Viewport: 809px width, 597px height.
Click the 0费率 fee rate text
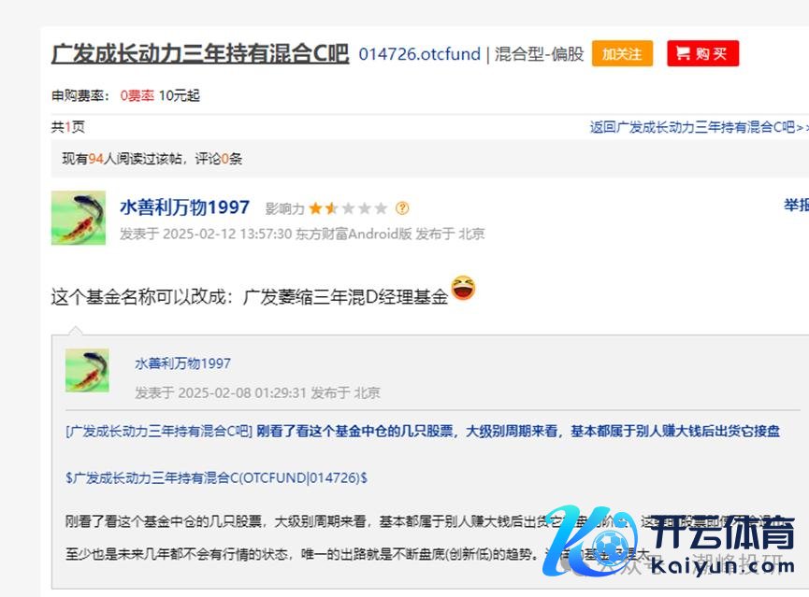point(137,96)
